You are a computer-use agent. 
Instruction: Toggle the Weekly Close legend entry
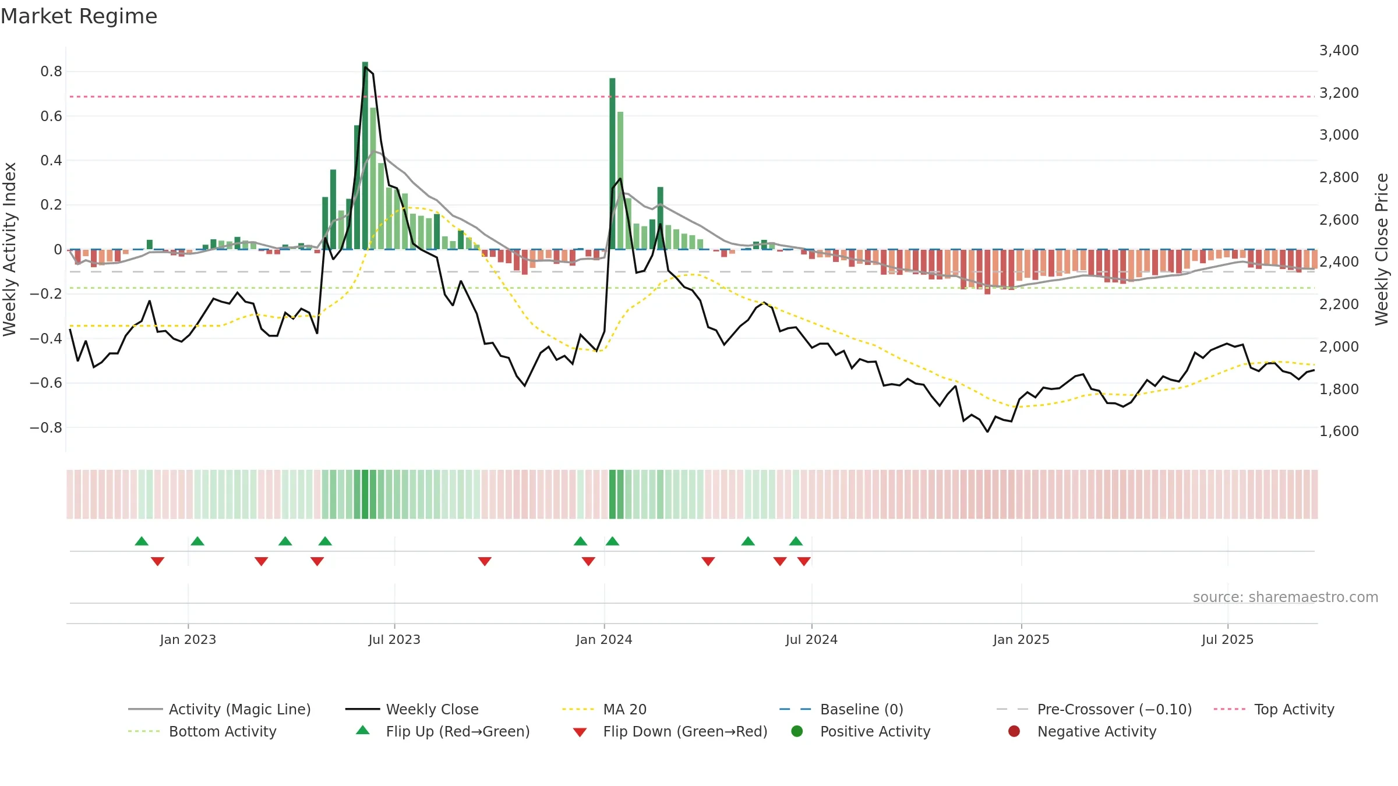tap(412, 709)
